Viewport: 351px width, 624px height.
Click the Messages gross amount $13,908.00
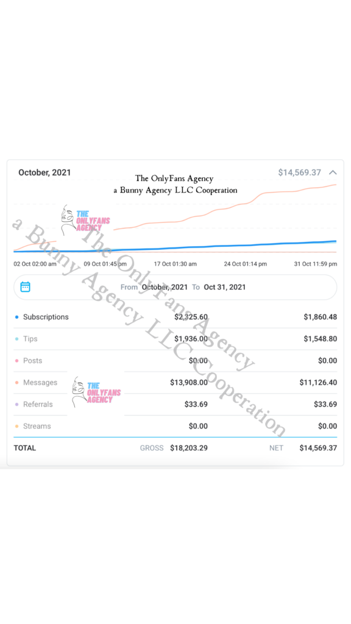(189, 383)
